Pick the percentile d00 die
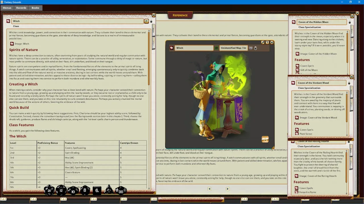Image resolution: width=364 pixels, height=204 pixels. [x=121, y=191]
